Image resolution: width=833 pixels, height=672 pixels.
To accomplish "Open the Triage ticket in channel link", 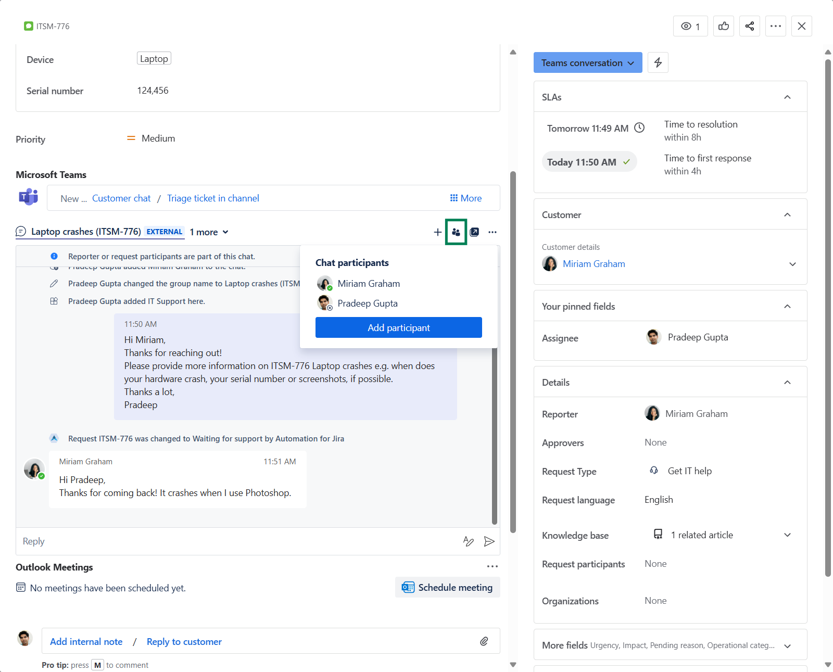I will (213, 198).
